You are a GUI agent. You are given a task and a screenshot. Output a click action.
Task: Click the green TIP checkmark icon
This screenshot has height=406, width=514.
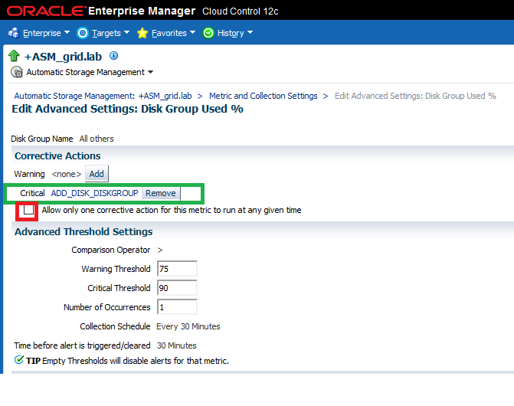pos(19,359)
